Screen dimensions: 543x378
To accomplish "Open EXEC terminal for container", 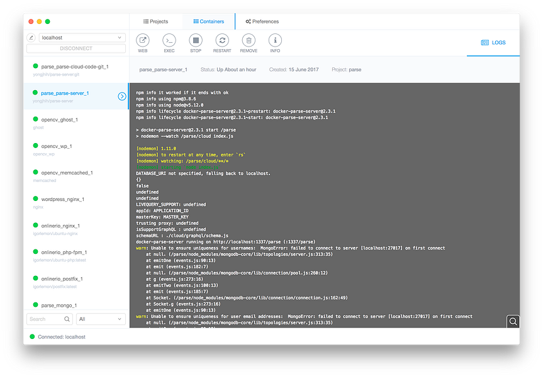I will point(169,40).
